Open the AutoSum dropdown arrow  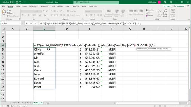pos(156,10)
